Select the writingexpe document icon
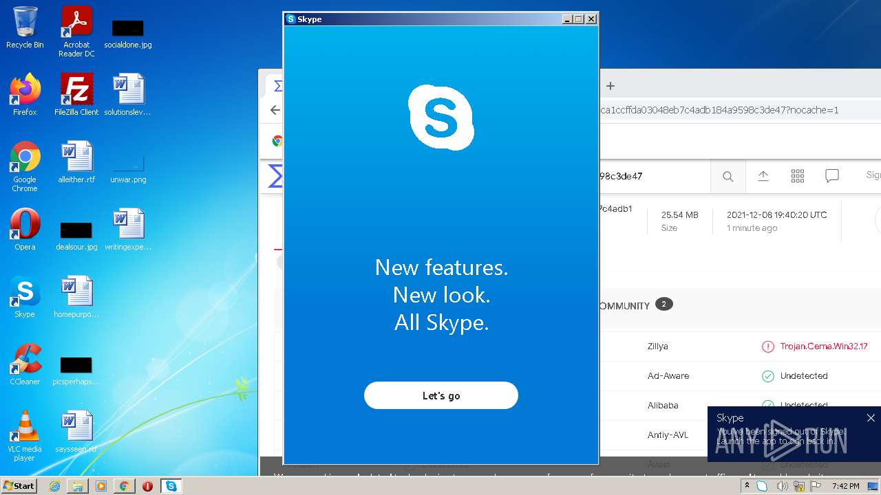 (128, 230)
